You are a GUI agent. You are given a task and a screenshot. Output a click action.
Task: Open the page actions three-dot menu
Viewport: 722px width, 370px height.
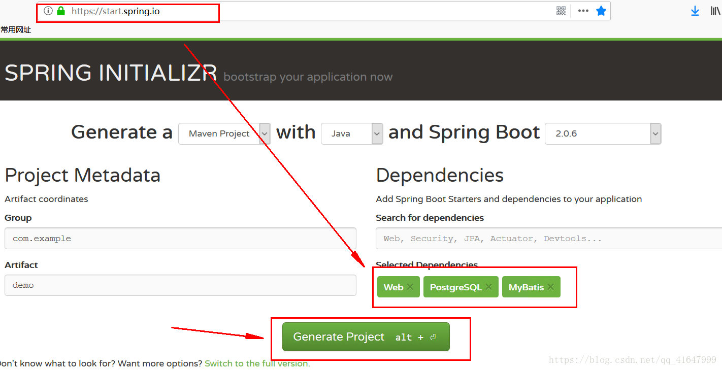coord(583,11)
